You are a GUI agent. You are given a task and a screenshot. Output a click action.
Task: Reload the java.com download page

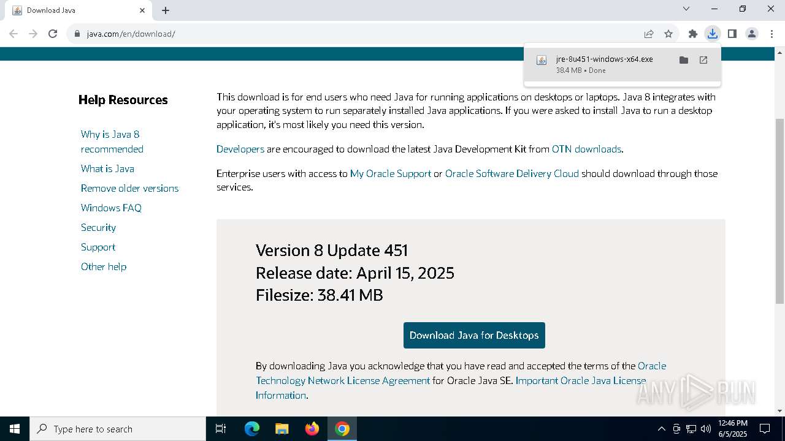point(53,34)
